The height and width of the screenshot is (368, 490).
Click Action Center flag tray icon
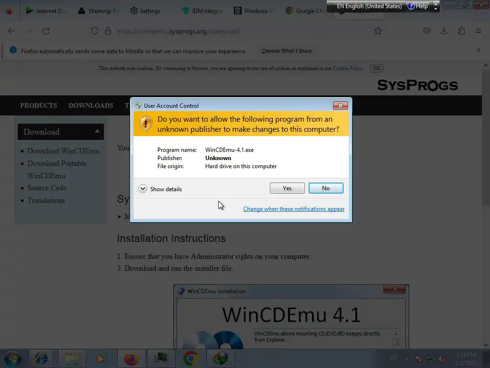[x=418, y=359]
